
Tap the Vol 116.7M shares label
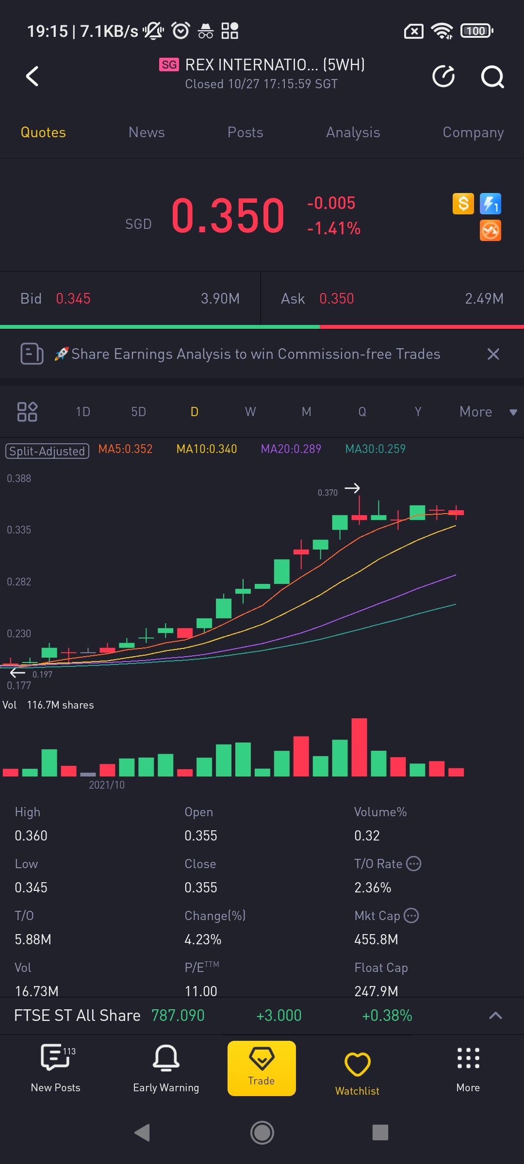[x=48, y=705]
